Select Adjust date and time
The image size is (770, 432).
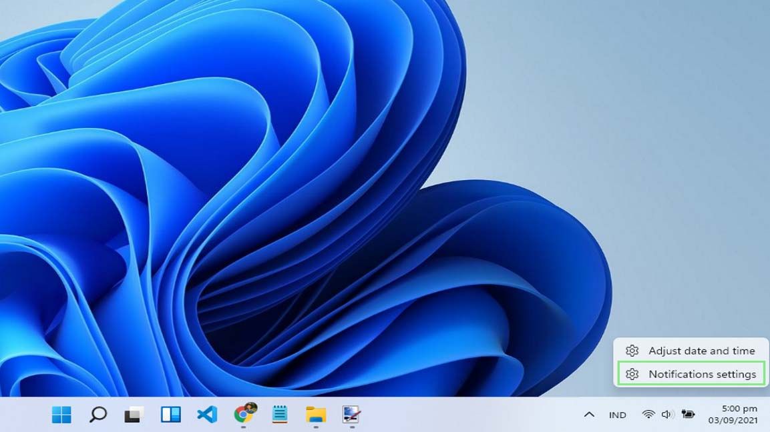[x=703, y=351]
